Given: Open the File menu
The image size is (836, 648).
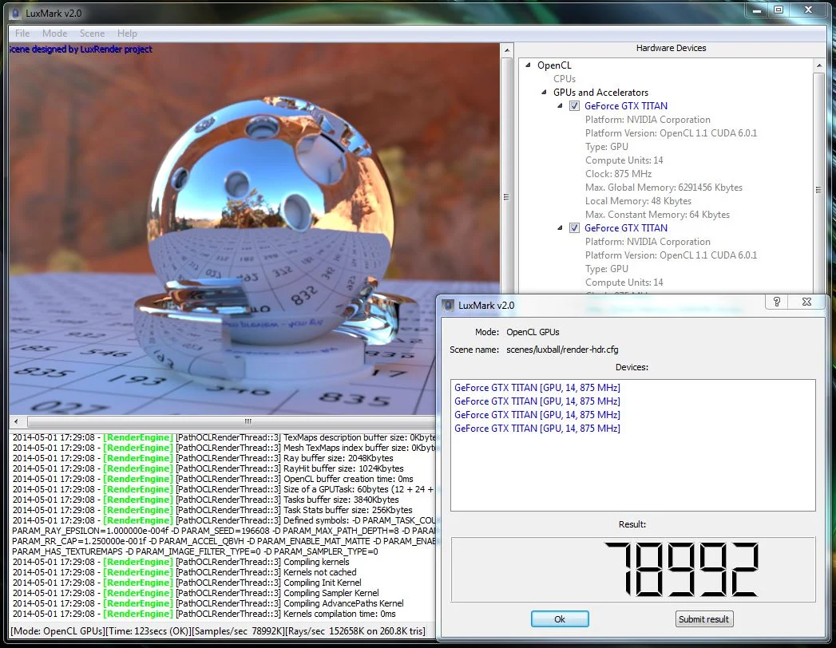Looking at the screenshot, I should (22, 33).
